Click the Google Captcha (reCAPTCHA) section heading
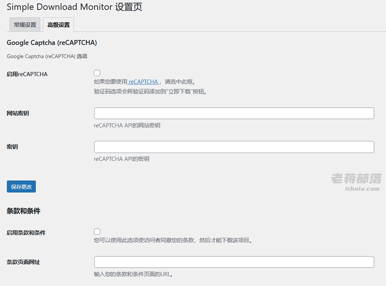Viewport: 386px width, 286px height. [52, 42]
